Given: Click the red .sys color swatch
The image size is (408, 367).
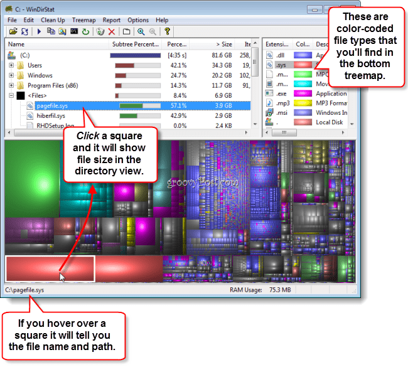Looking at the screenshot, I should tap(303, 65).
